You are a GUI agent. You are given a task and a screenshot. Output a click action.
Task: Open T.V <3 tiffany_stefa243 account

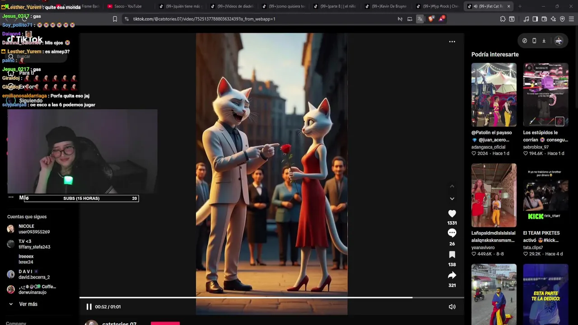pyautogui.click(x=29, y=244)
